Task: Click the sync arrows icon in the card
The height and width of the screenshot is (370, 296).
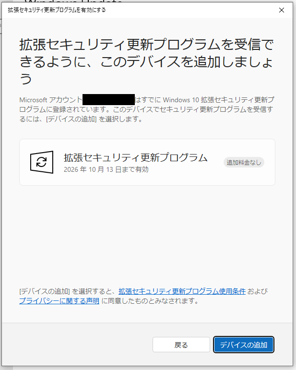Action: [42, 162]
